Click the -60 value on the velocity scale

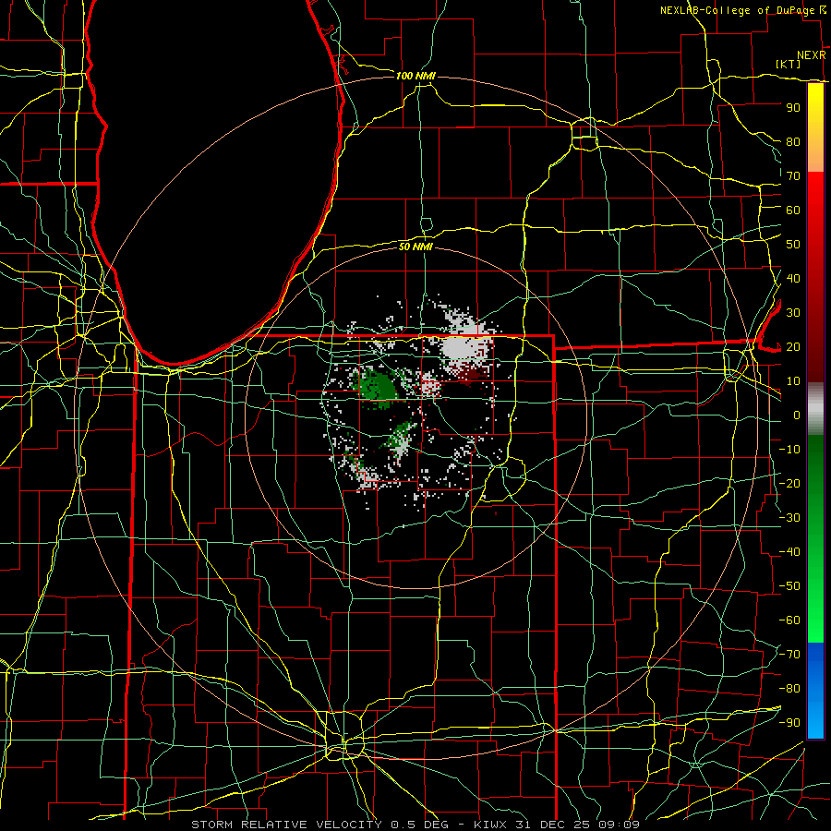(789, 620)
